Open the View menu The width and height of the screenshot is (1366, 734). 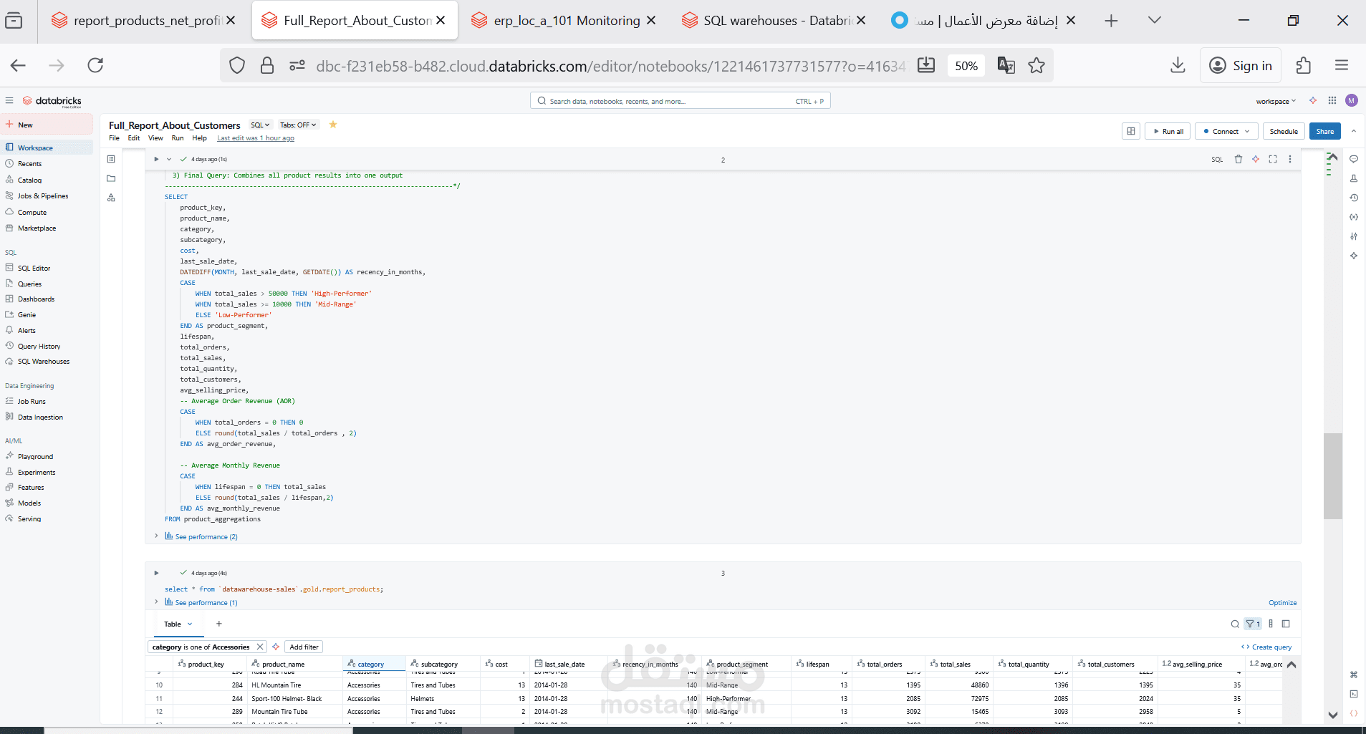155,138
